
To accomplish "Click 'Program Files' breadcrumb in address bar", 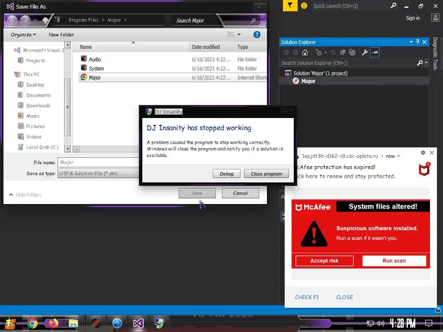I will [x=83, y=20].
